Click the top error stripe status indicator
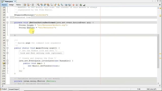 [x=160, y=8]
